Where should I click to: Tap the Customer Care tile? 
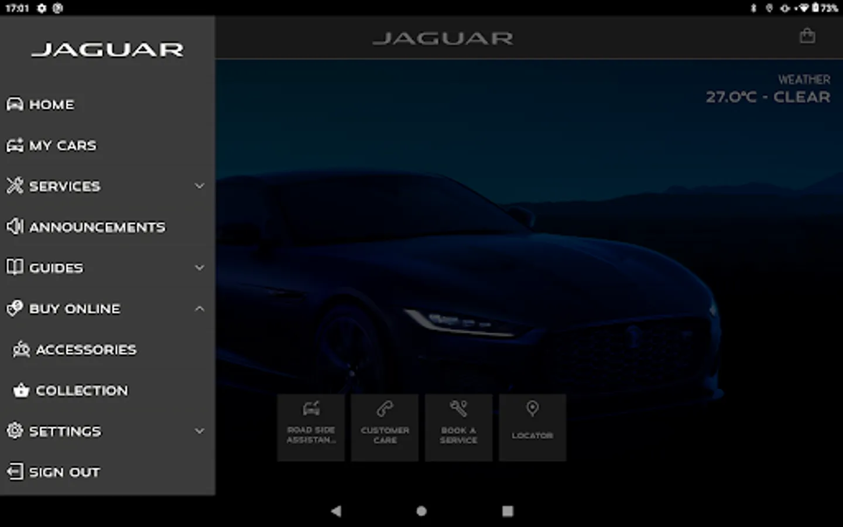[385, 427]
